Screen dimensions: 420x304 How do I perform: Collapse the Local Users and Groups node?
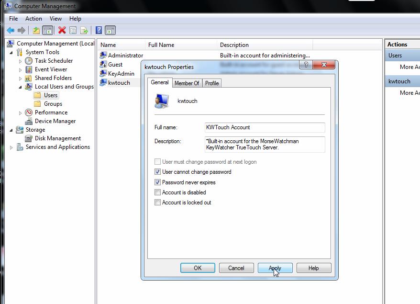pyautogui.click(x=20, y=87)
